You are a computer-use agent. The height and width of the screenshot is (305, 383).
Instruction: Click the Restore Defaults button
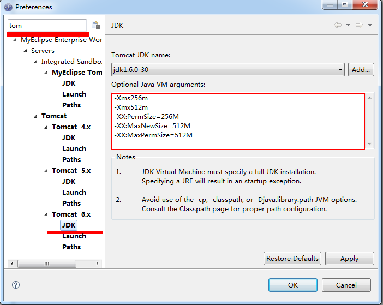point(292,259)
